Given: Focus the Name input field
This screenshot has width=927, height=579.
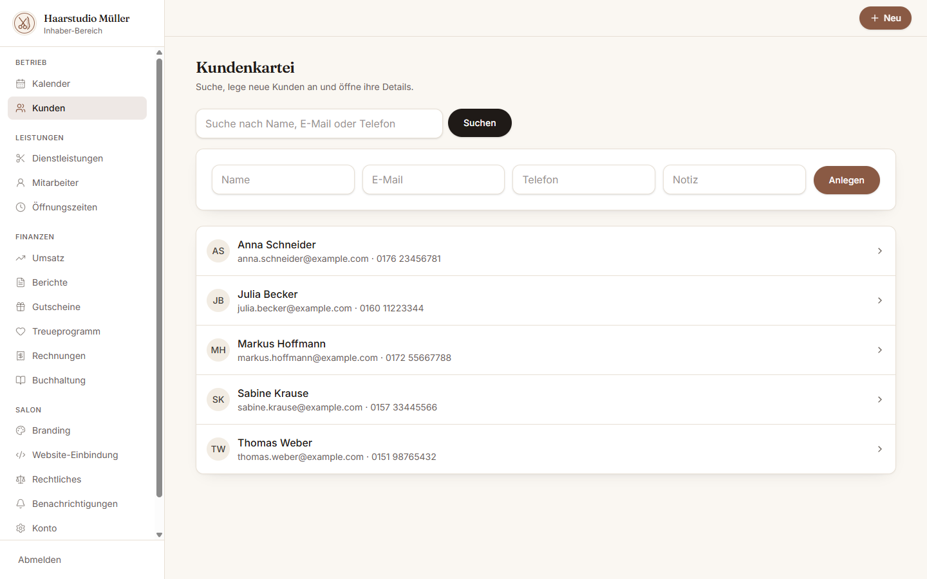Looking at the screenshot, I should click(283, 179).
